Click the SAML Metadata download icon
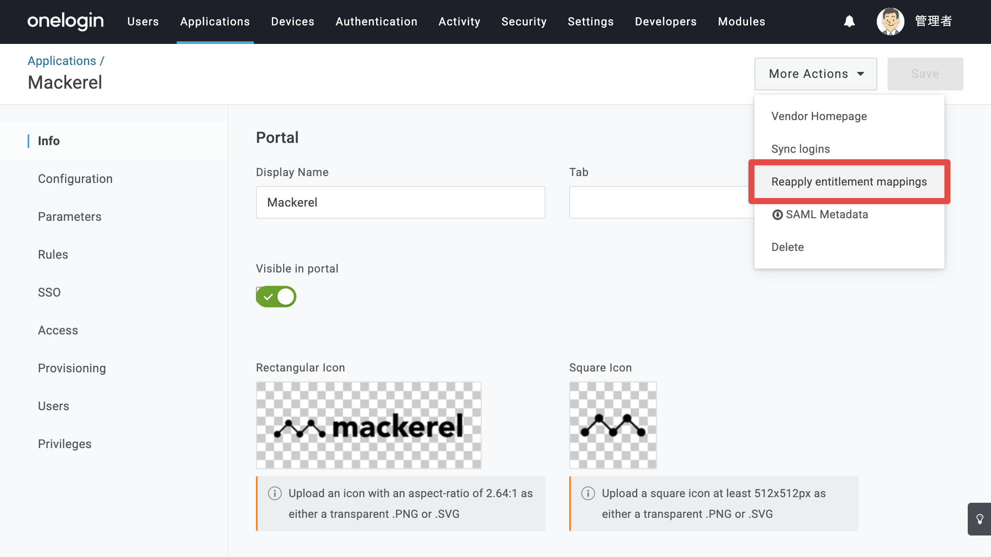Image resolution: width=991 pixels, height=557 pixels. point(777,214)
